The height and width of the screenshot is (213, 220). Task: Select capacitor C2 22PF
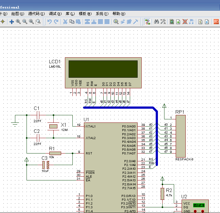(38, 138)
